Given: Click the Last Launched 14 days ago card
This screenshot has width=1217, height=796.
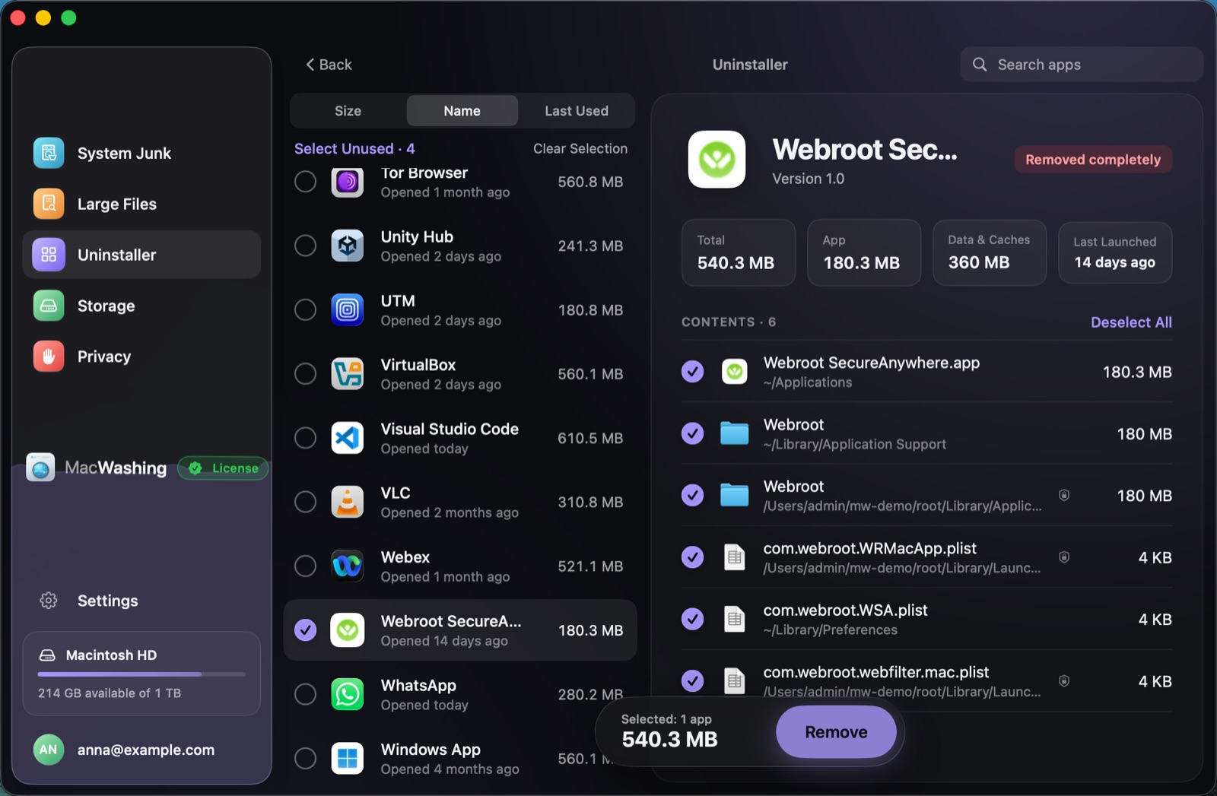Looking at the screenshot, I should 1114,252.
